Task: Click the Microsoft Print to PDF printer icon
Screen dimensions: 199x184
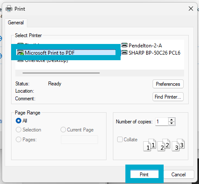Action: tap(20, 53)
